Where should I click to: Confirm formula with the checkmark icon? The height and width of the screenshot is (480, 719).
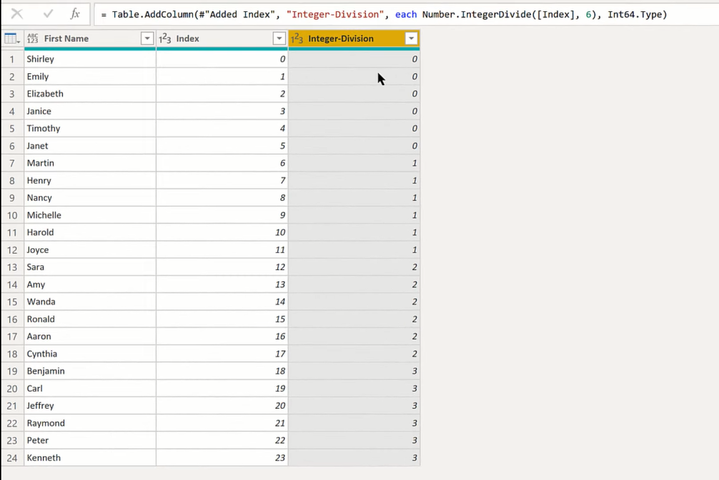47,14
